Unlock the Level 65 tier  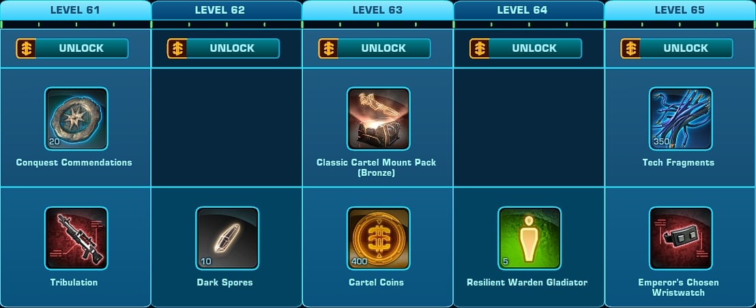677,48
